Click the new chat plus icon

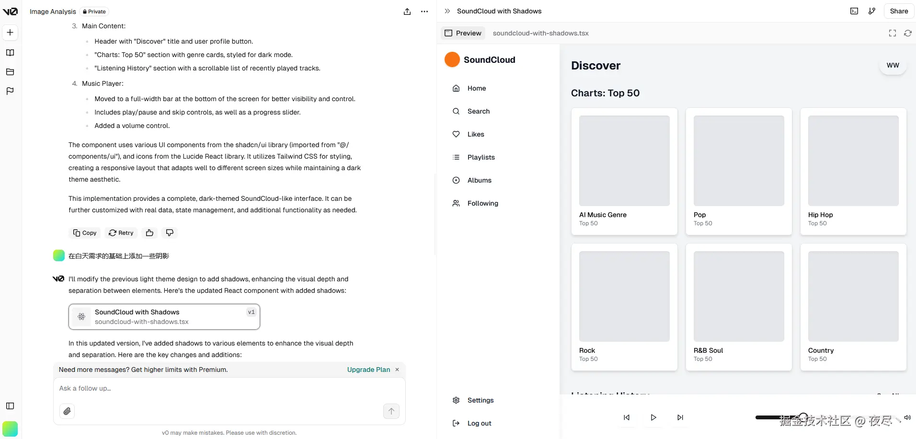(10, 33)
